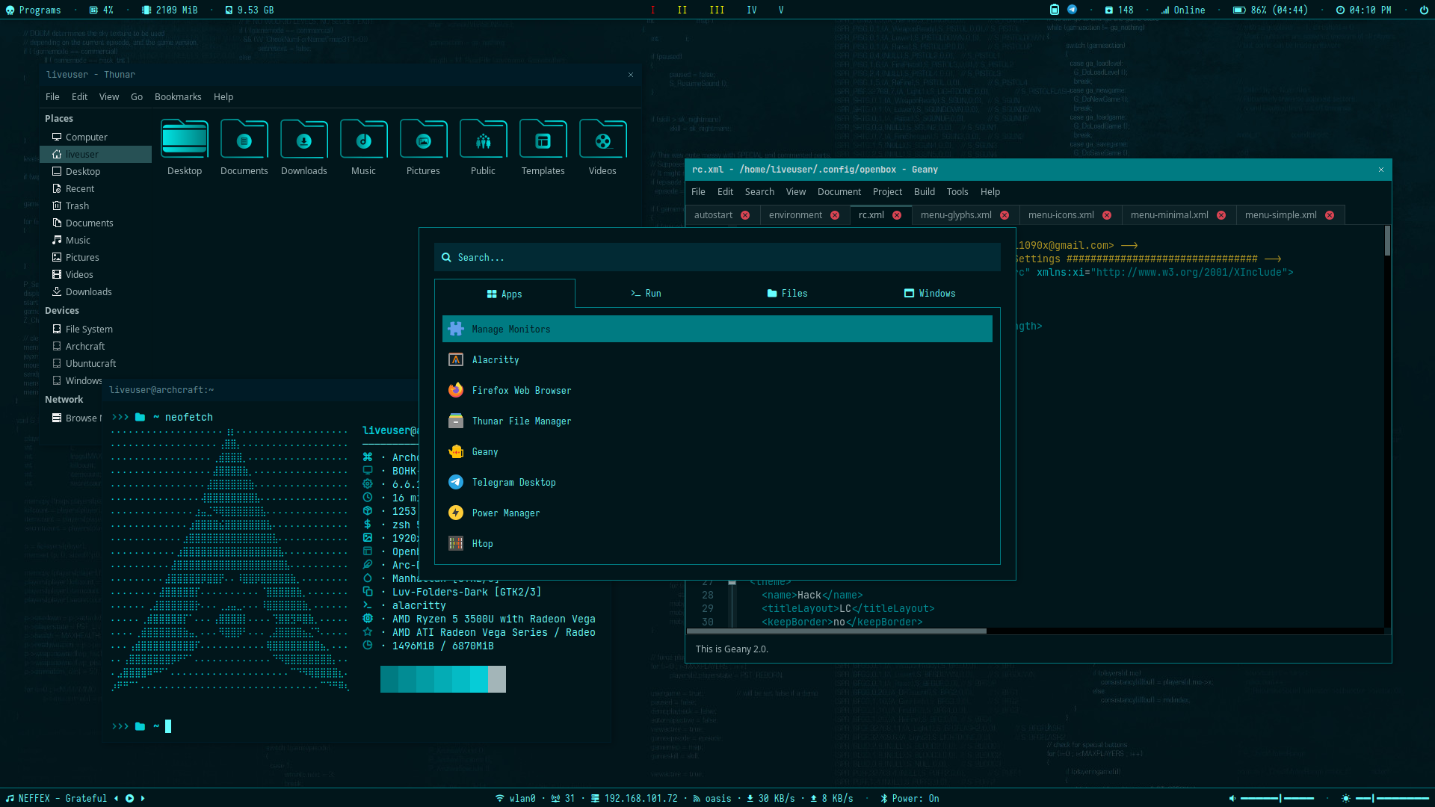The width and height of the screenshot is (1435, 807).
Task: Open the Downloads folder icon in Thunar
Action: pos(303,140)
